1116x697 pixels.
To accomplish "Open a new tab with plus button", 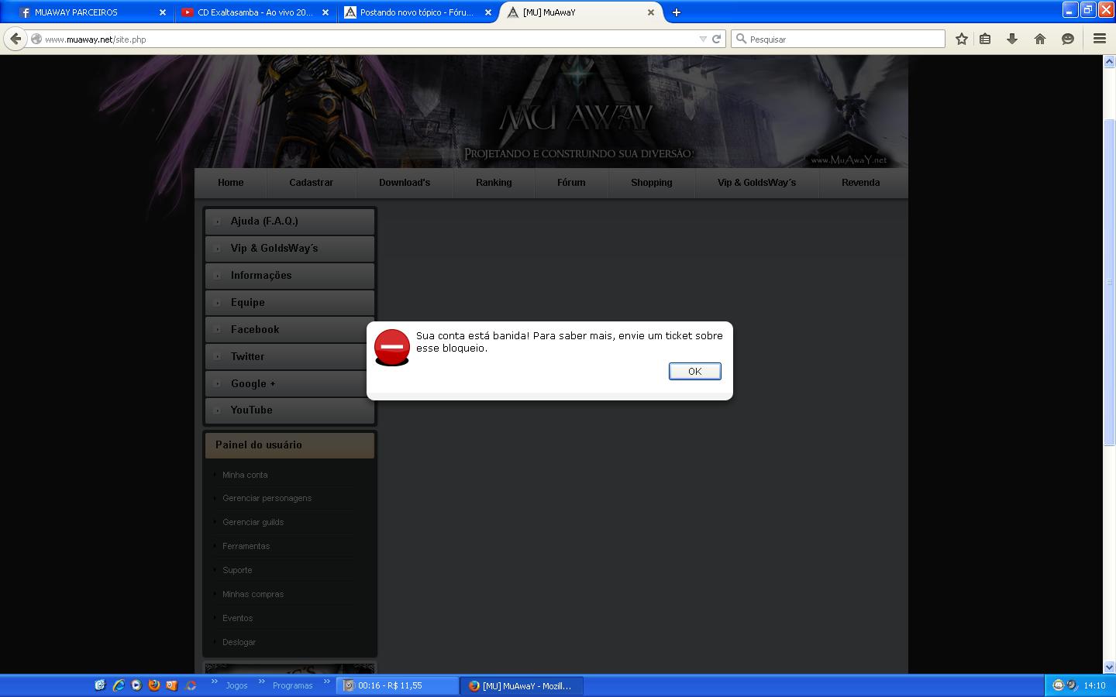I will click(x=676, y=12).
